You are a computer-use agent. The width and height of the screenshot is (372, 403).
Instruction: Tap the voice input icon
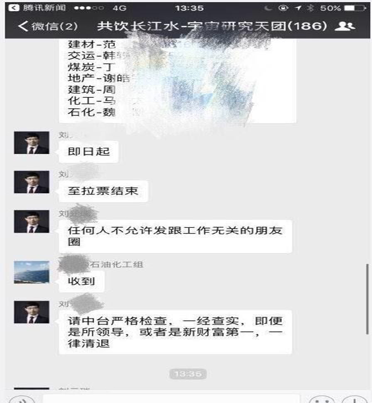point(22,400)
